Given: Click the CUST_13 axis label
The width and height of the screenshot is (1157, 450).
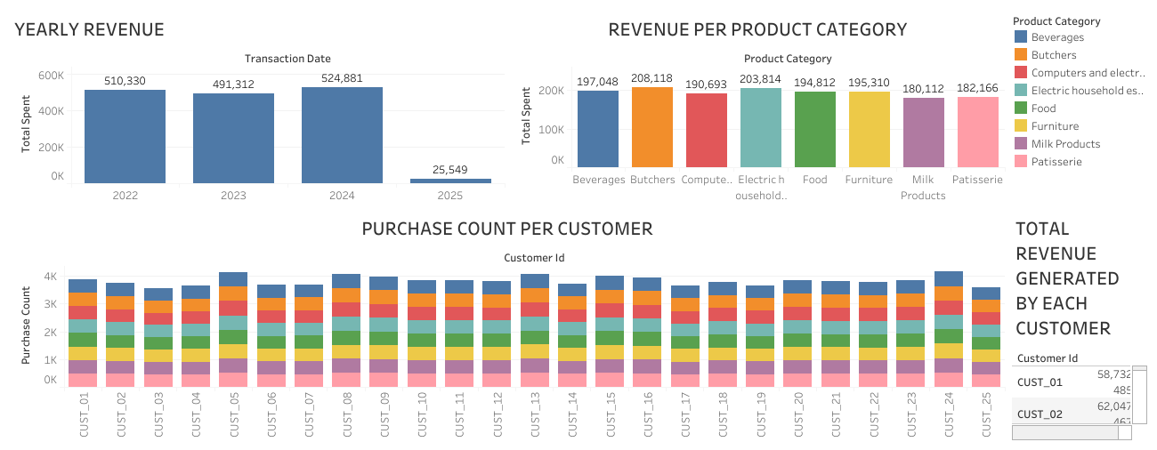Looking at the screenshot, I should click(534, 416).
